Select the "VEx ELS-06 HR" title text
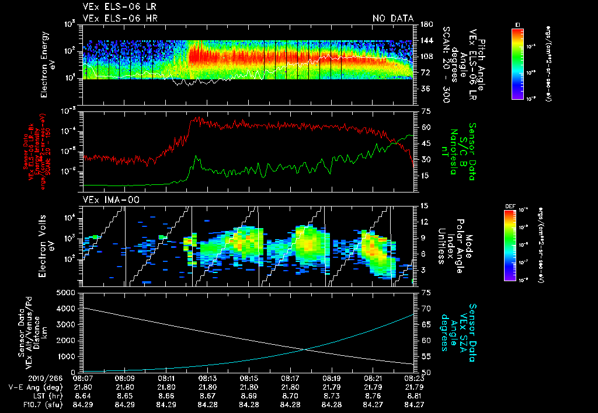Viewport: 598px width, 413px height. pos(120,18)
